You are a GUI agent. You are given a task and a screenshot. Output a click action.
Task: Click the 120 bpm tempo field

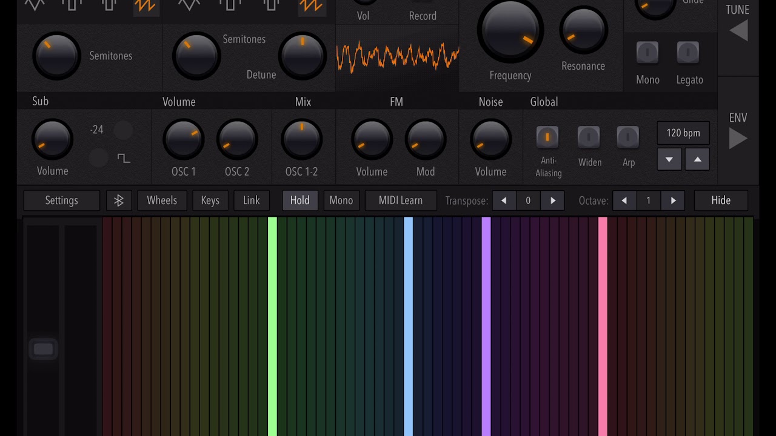coord(683,133)
